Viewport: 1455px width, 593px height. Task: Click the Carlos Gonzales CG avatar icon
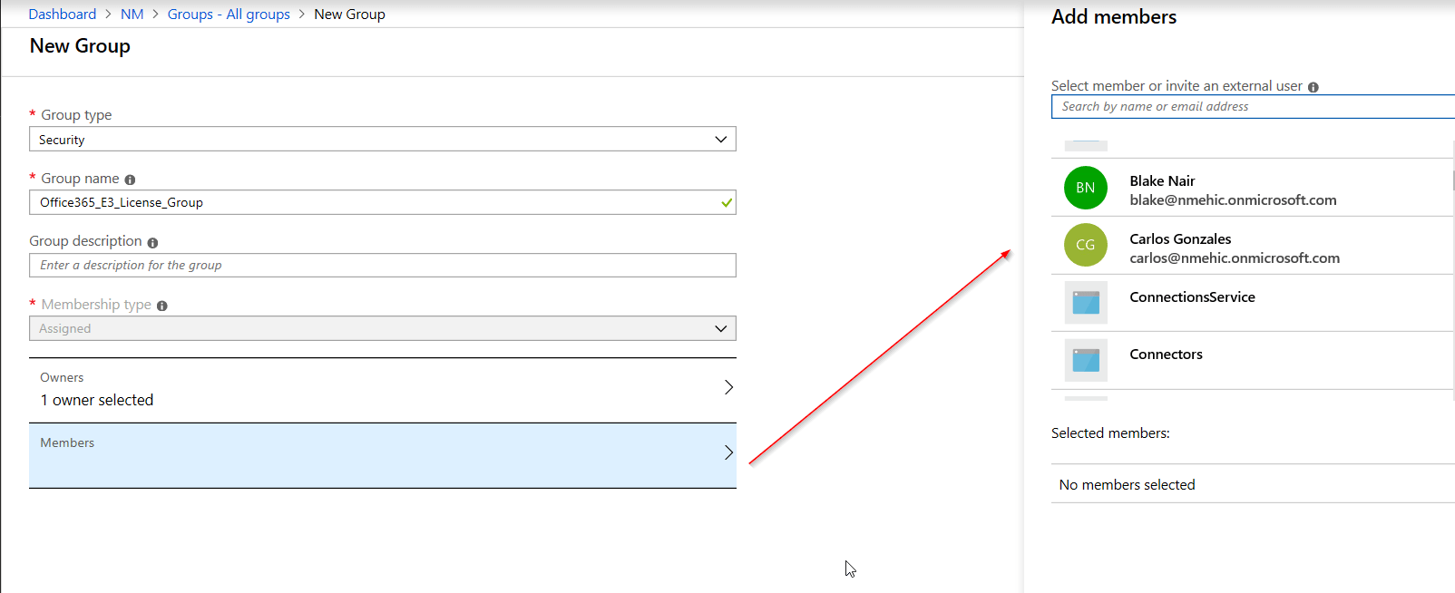coord(1085,245)
